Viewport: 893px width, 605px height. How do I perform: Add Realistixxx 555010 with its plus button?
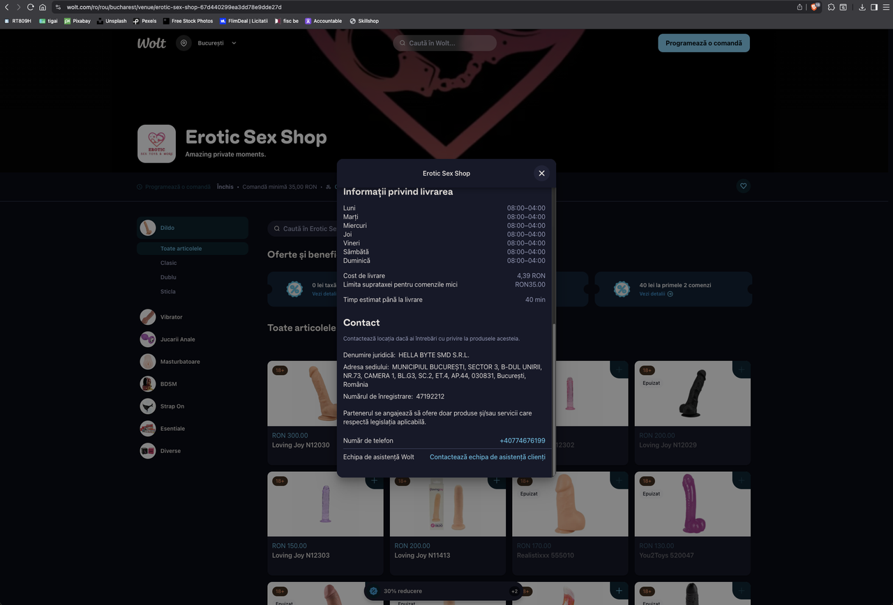point(619,480)
